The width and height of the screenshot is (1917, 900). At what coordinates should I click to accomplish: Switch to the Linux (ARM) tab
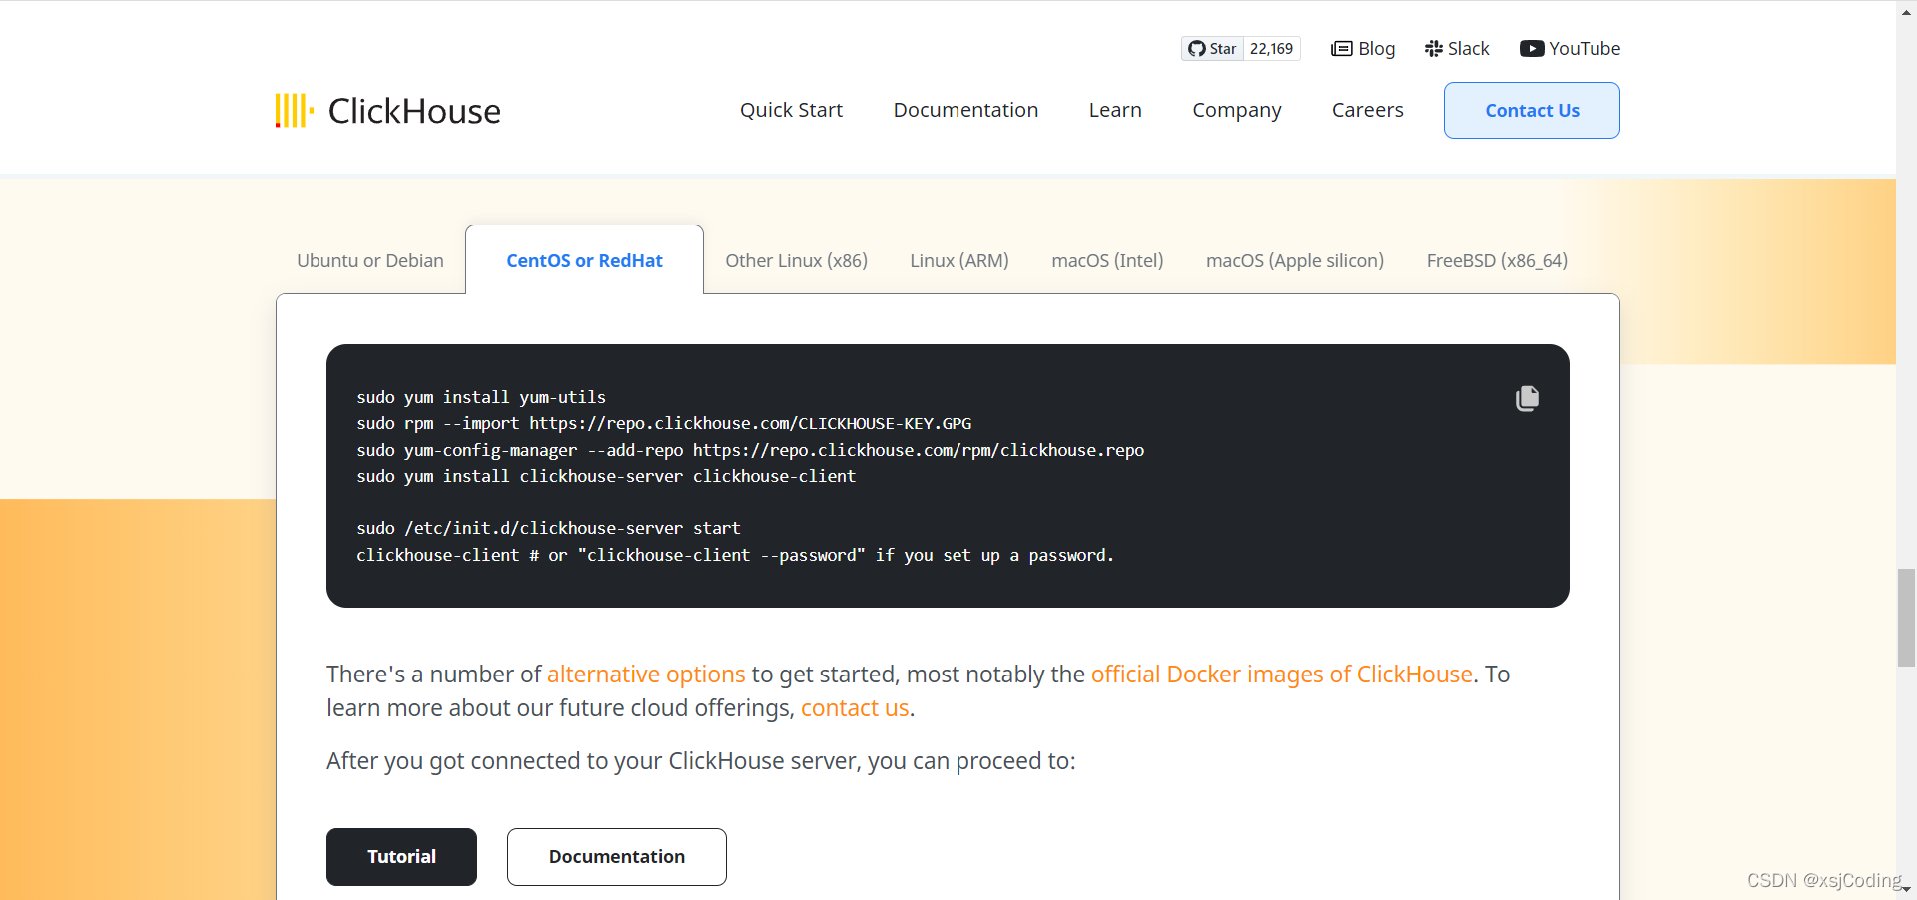pos(959,260)
